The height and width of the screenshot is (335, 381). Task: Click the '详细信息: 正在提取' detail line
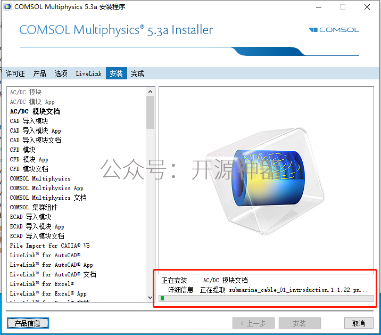268,290
